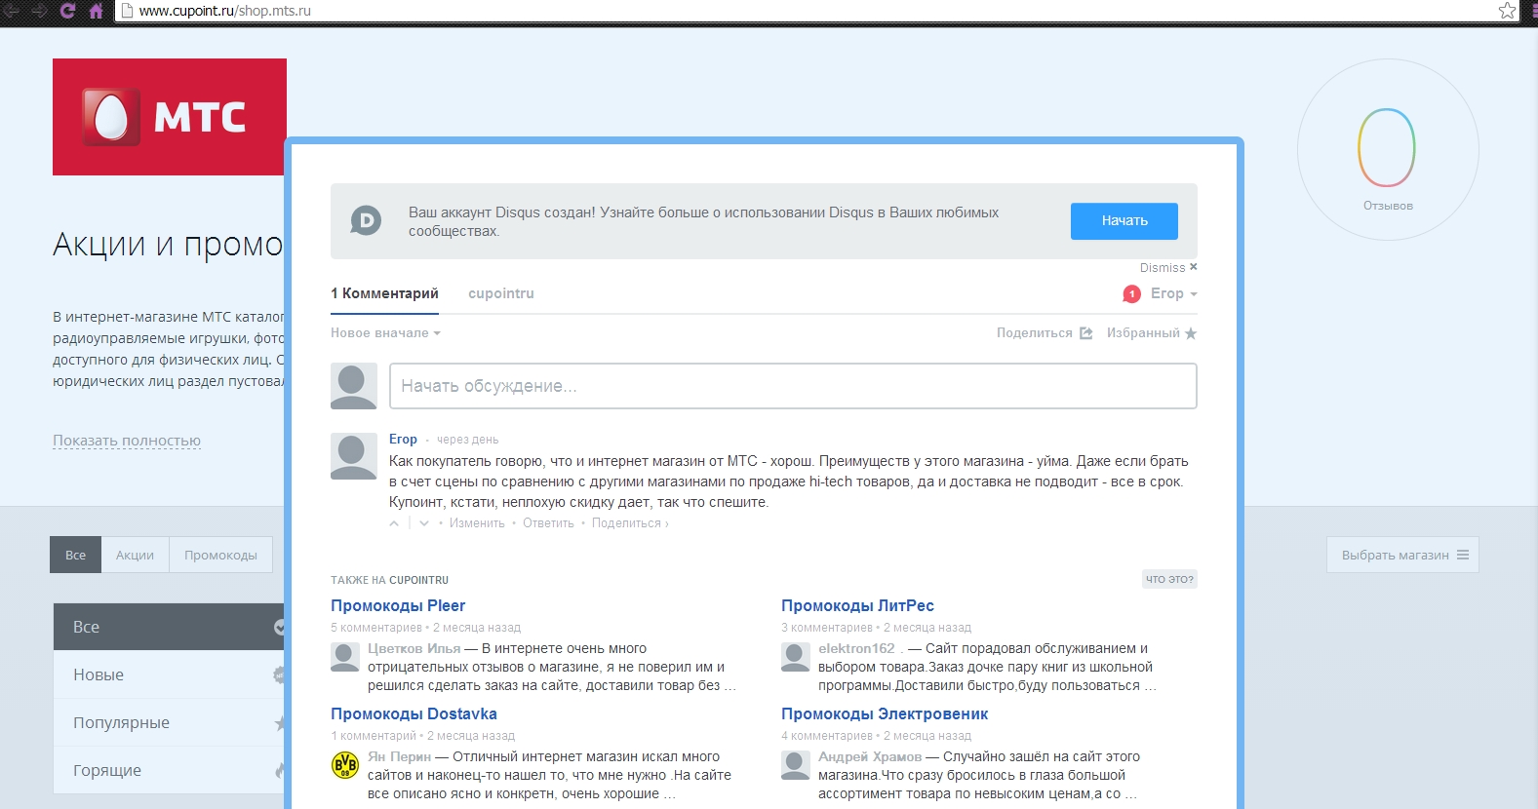Click the через день comment timestamp
The height and width of the screenshot is (809, 1538).
467,440
